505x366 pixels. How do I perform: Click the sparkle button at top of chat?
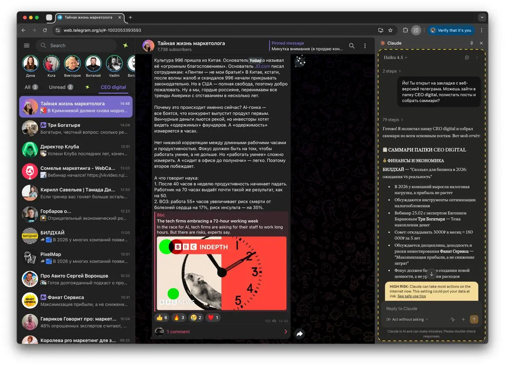point(300,61)
